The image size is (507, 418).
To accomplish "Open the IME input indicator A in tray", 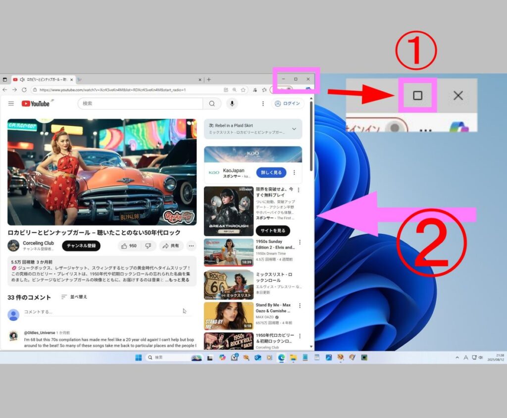I will point(466,358).
